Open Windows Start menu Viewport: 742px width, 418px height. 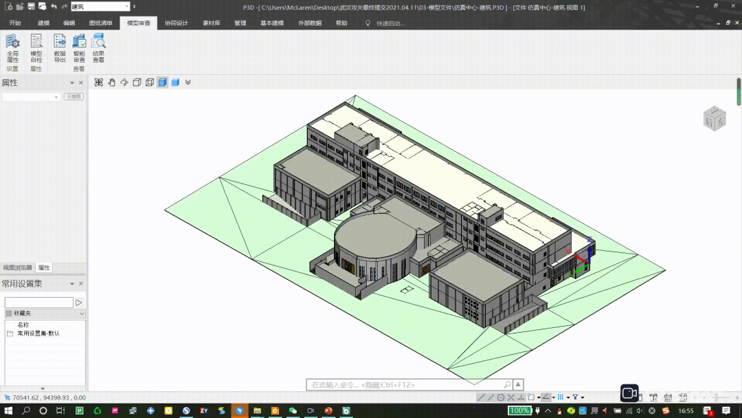pos(8,410)
